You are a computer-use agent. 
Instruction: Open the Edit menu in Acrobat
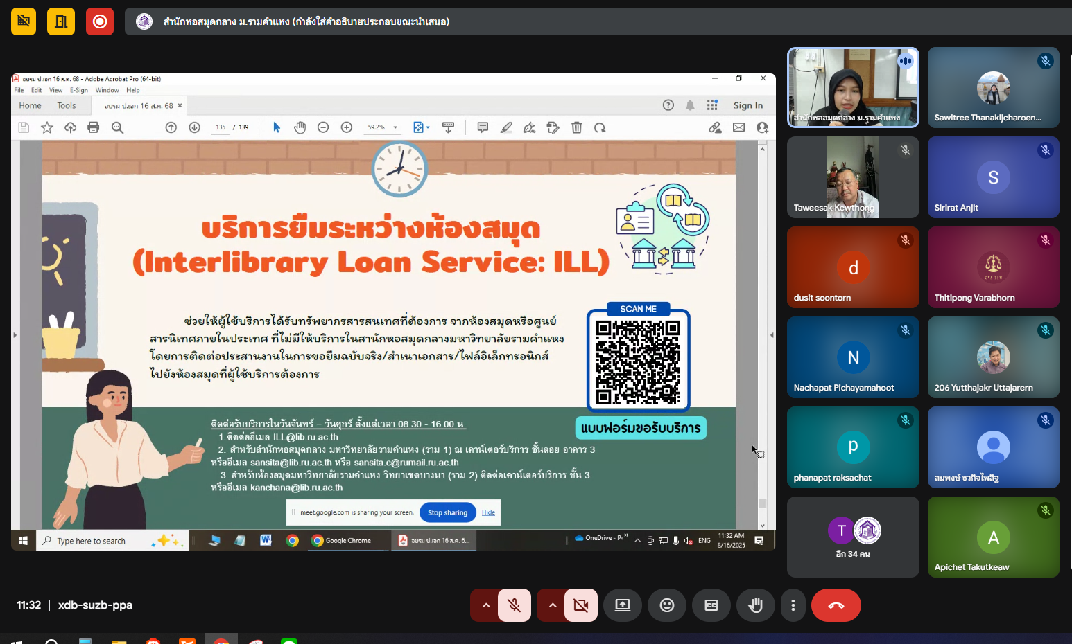click(36, 90)
